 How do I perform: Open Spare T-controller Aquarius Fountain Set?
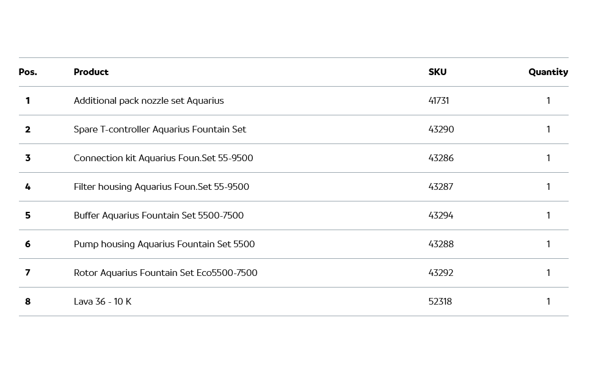pos(159,129)
